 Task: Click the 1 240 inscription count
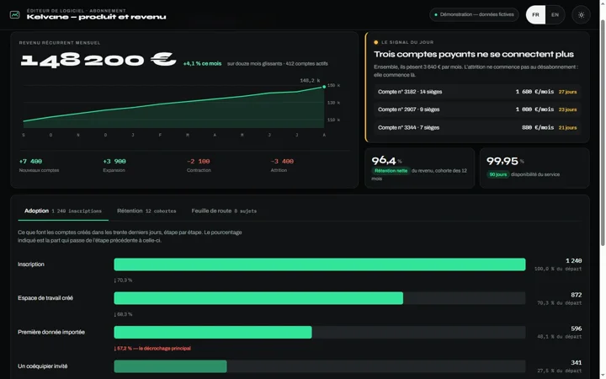coord(573,261)
